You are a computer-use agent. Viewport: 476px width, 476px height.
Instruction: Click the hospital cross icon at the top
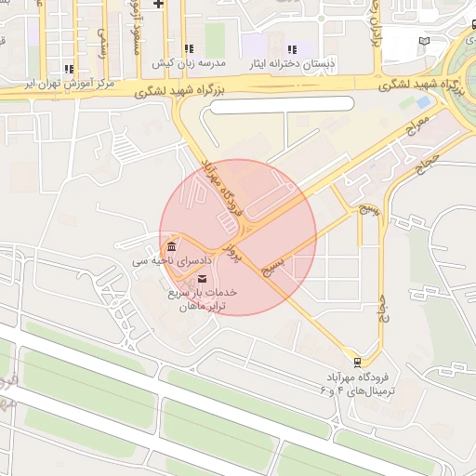(x=158, y=4)
